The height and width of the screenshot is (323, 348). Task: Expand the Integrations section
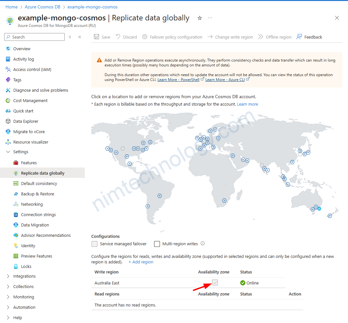[8, 276]
